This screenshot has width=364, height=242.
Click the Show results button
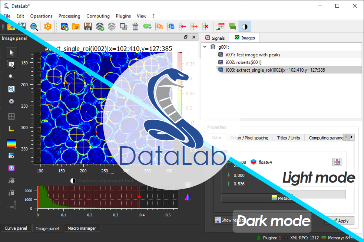[x=230, y=220]
